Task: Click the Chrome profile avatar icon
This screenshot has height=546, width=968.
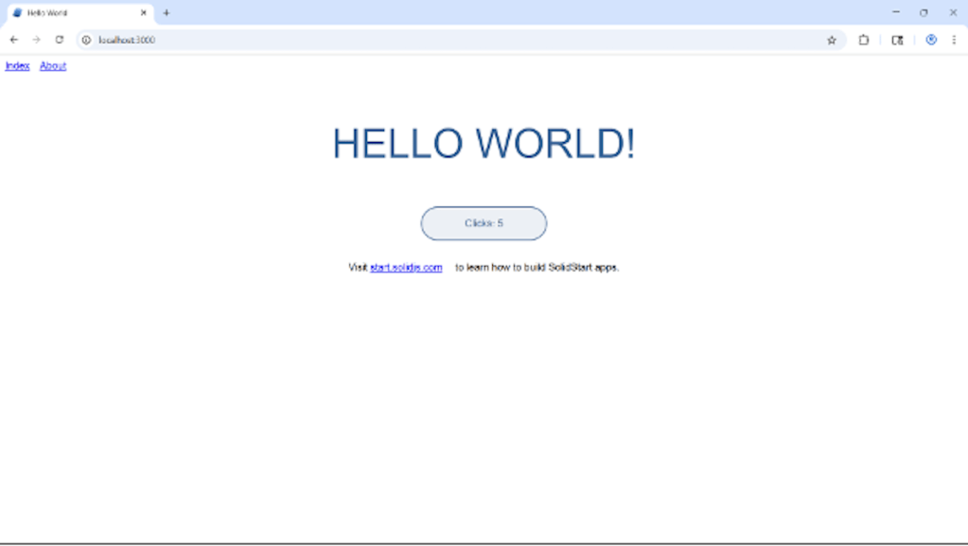Action: pyautogui.click(x=930, y=40)
